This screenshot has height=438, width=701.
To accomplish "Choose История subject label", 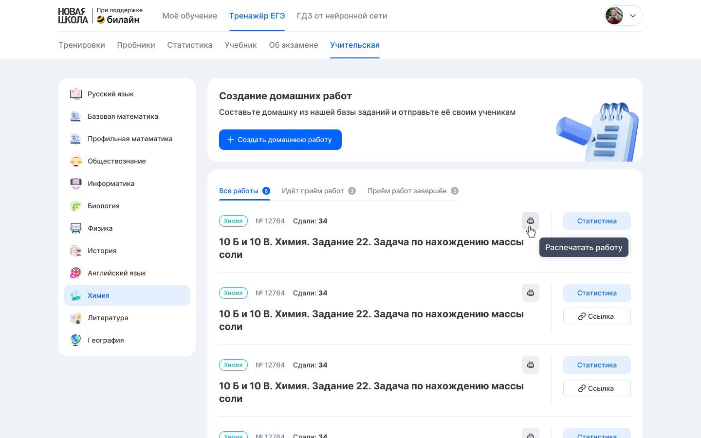I will [x=102, y=251].
